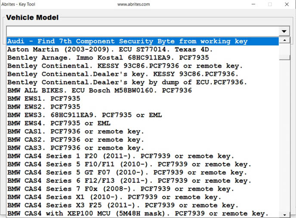This screenshot has height=218, width=296.
Task: Pick Bentley Continental KESSY 93C86 or remote key
Action: (125, 66)
